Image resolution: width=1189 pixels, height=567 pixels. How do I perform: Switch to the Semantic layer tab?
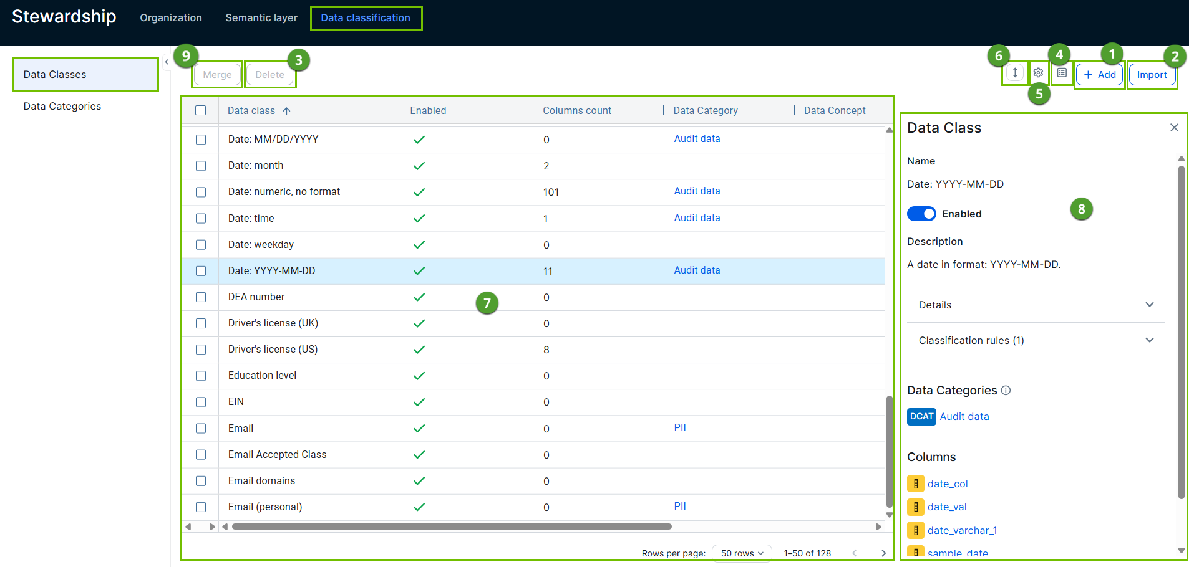[x=261, y=17]
